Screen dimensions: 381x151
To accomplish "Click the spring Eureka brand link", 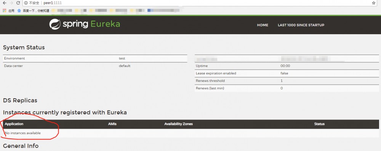I will (x=85, y=24).
